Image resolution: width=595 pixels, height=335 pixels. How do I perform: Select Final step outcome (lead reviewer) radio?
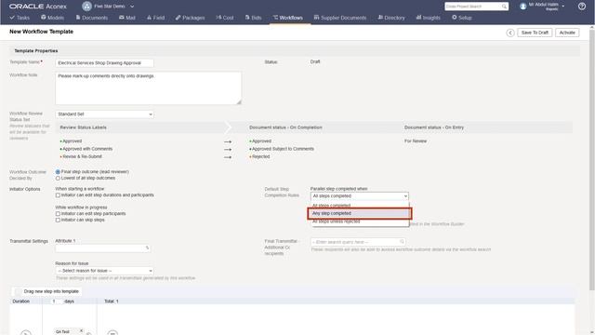tap(58, 172)
